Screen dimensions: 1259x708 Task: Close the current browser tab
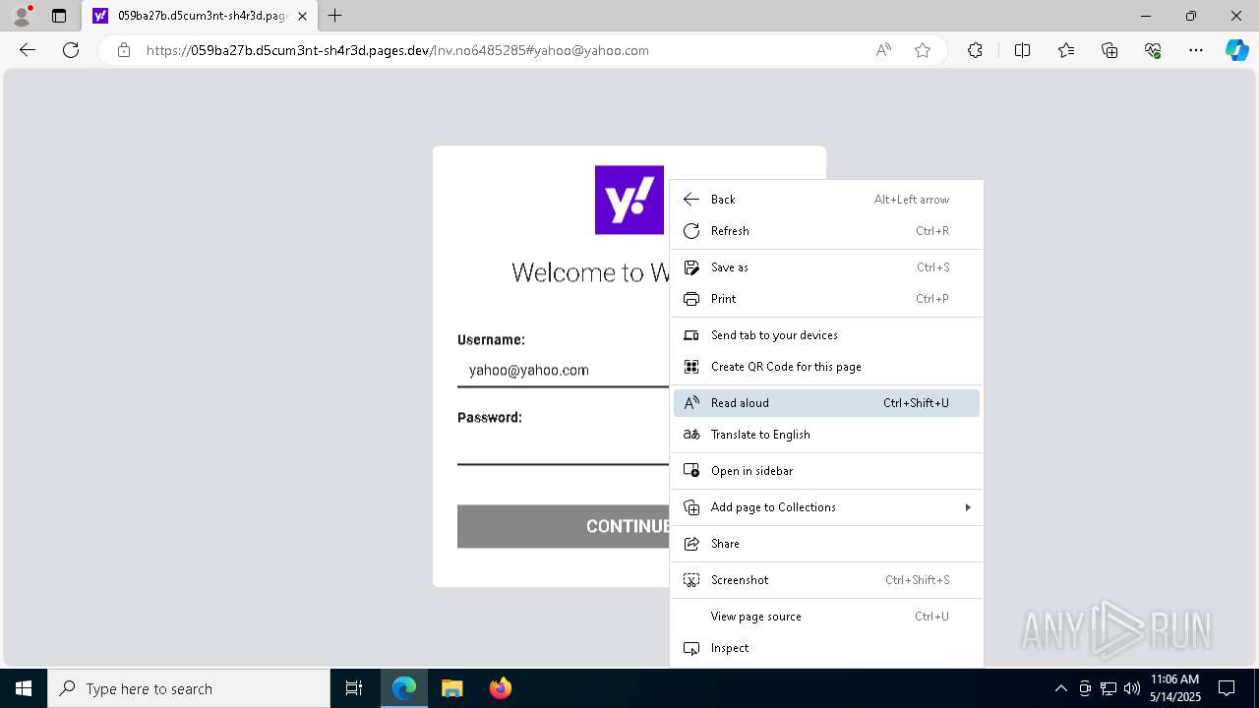point(302,16)
